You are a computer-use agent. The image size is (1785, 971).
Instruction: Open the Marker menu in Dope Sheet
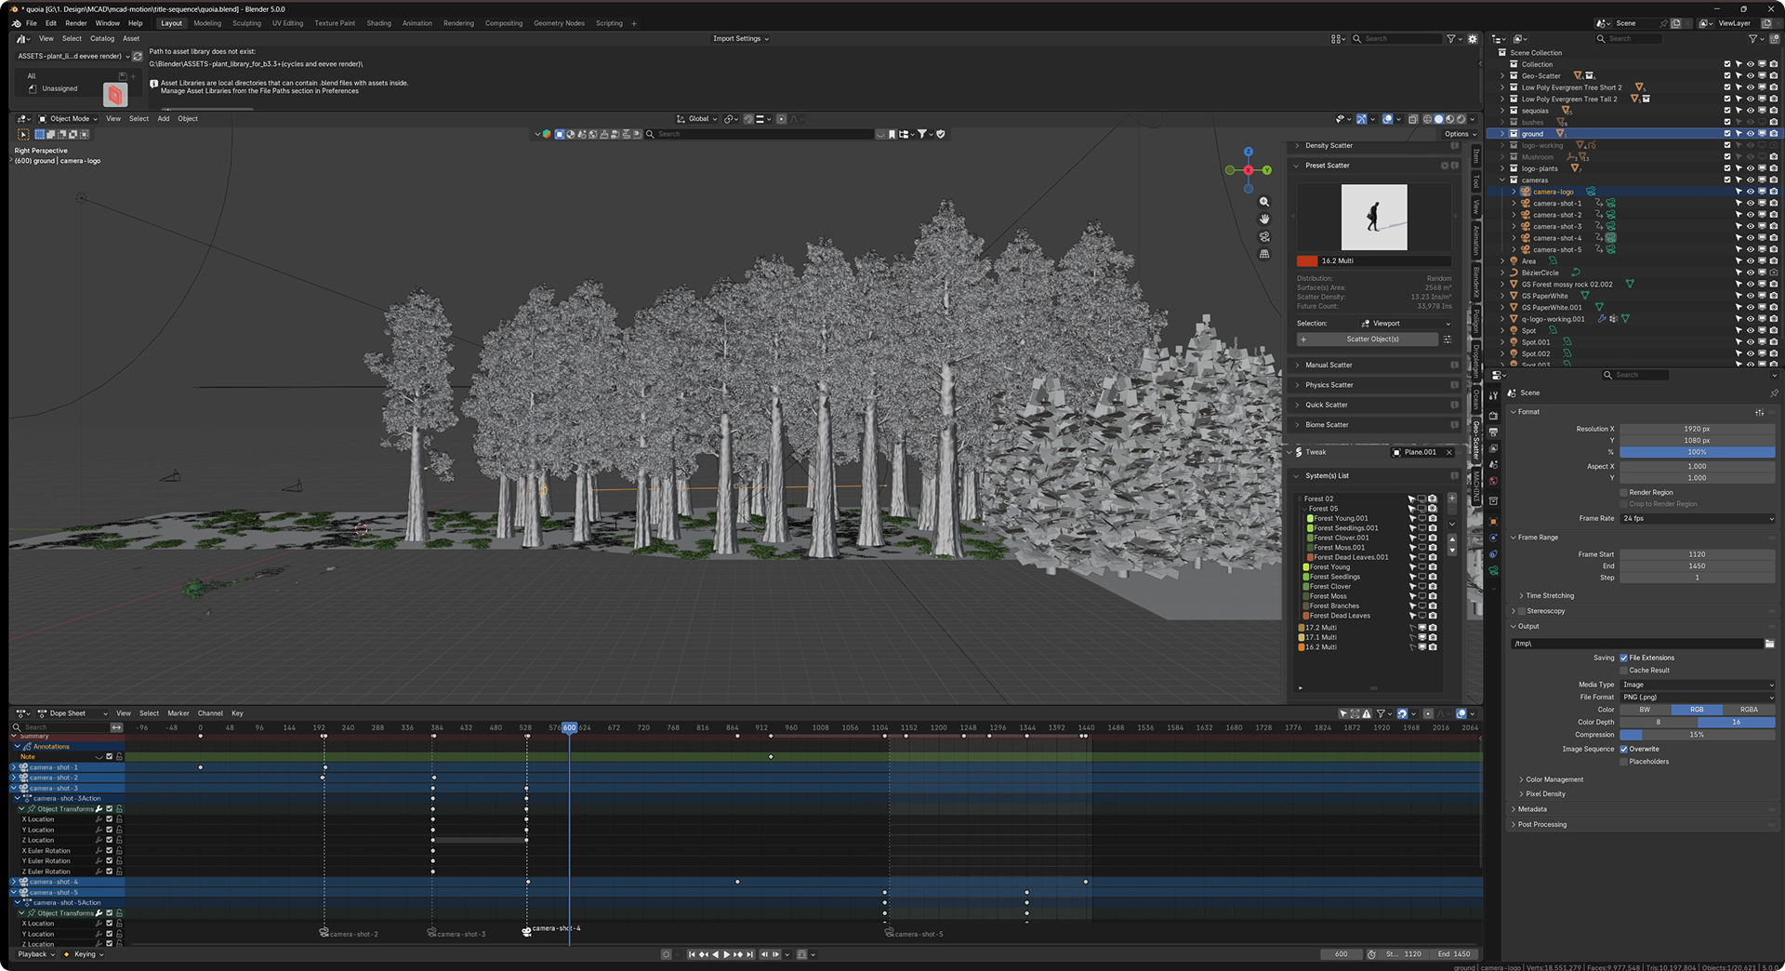(x=178, y=714)
